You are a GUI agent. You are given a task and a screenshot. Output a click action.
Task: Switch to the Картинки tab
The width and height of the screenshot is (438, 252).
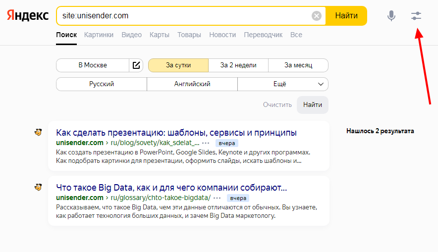[x=99, y=35]
